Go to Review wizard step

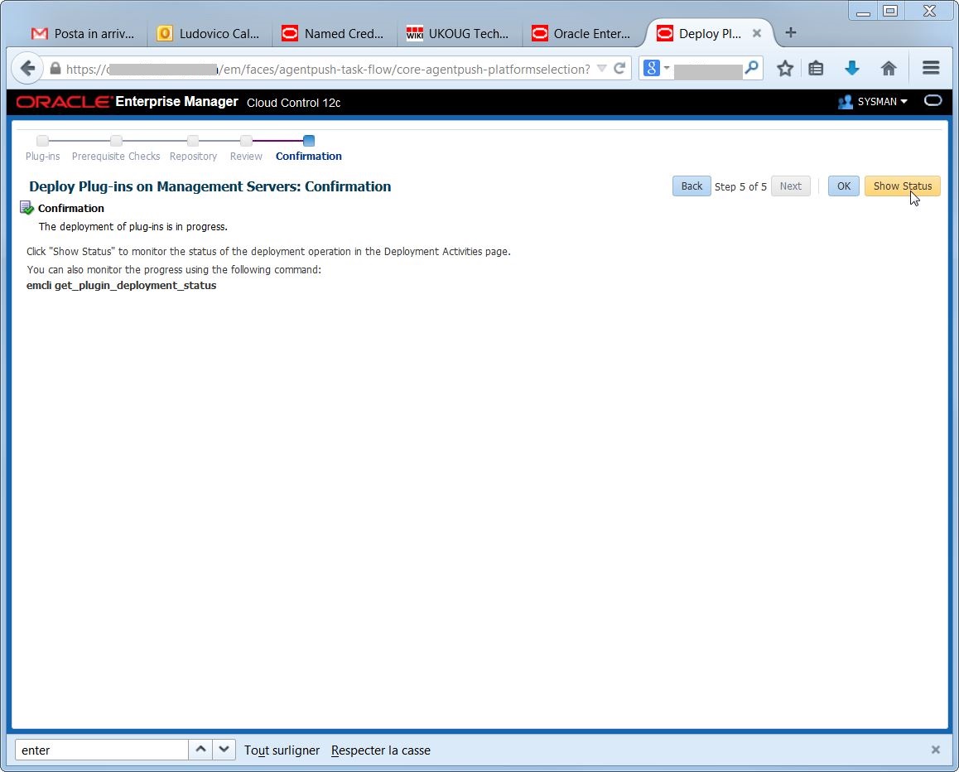click(246, 156)
